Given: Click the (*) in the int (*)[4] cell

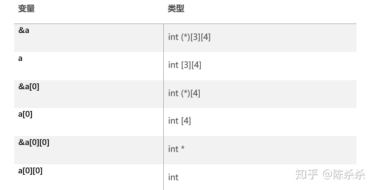Looking at the screenshot, I should (185, 93).
